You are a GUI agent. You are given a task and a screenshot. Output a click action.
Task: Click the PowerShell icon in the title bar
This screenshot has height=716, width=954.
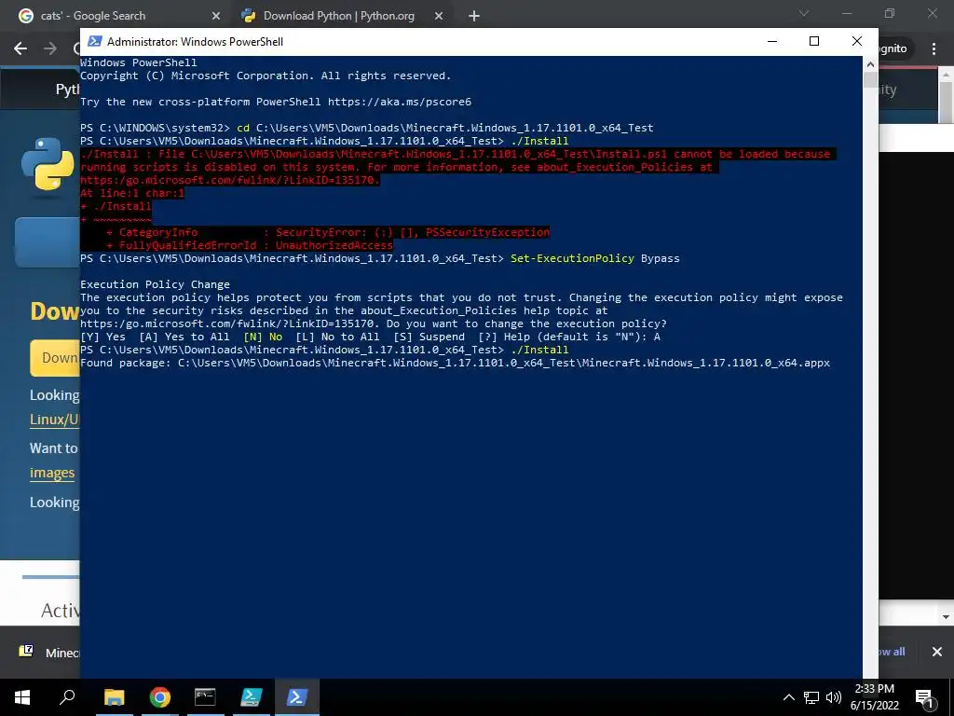[x=94, y=41]
